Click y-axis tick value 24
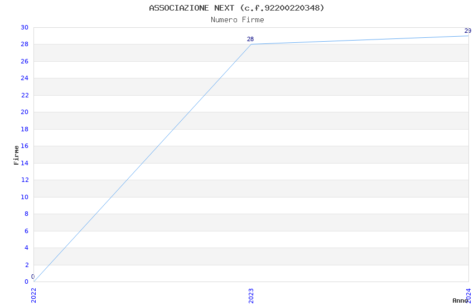Viewport: 474px width, 306px height. pyautogui.click(x=25, y=78)
